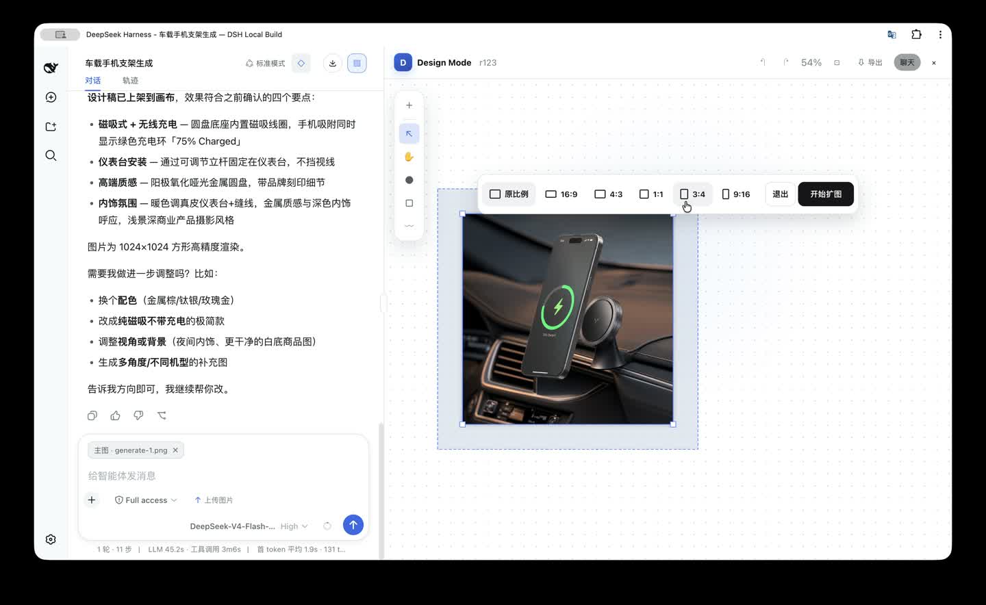Click the download icon in chat header
This screenshot has width=986, height=605.
[x=332, y=63]
